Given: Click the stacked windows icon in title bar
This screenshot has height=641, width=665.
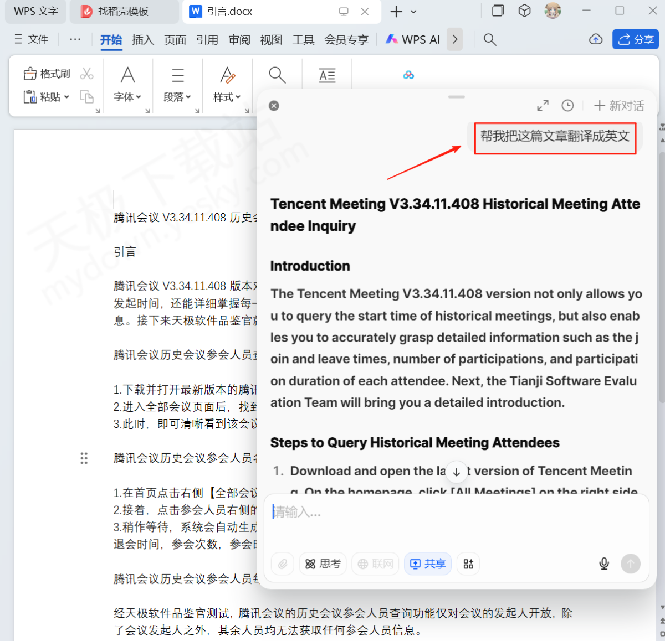Looking at the screenshot, I should 498,11.
